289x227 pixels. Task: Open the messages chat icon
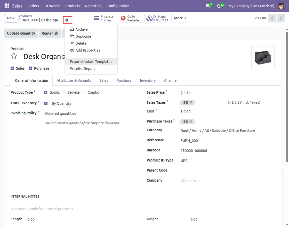(x=208, y=6)
